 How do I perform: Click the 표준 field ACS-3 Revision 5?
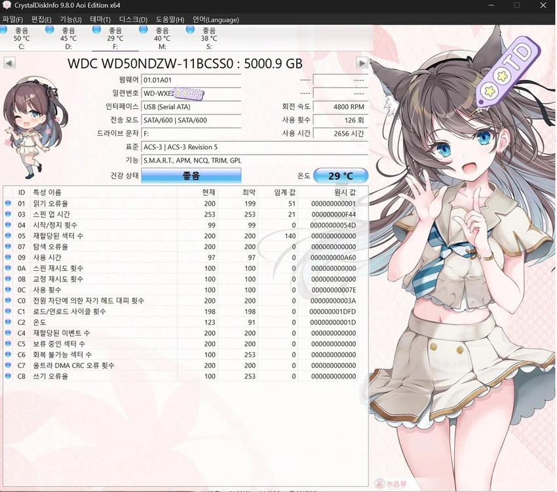254,147
